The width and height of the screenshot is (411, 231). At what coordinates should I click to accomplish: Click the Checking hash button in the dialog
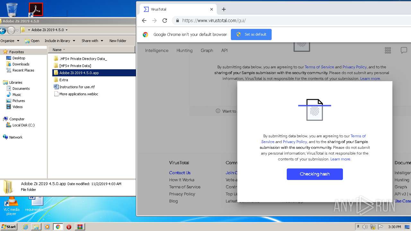tap(315, 174)
